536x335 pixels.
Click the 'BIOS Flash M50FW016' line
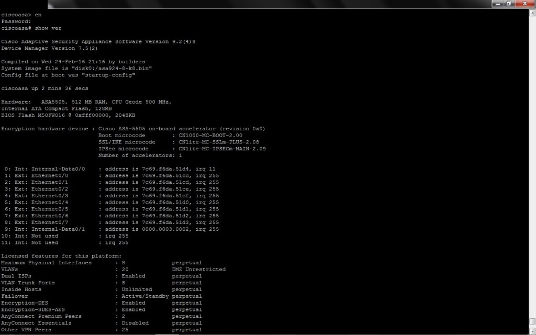tap(68, 115)
